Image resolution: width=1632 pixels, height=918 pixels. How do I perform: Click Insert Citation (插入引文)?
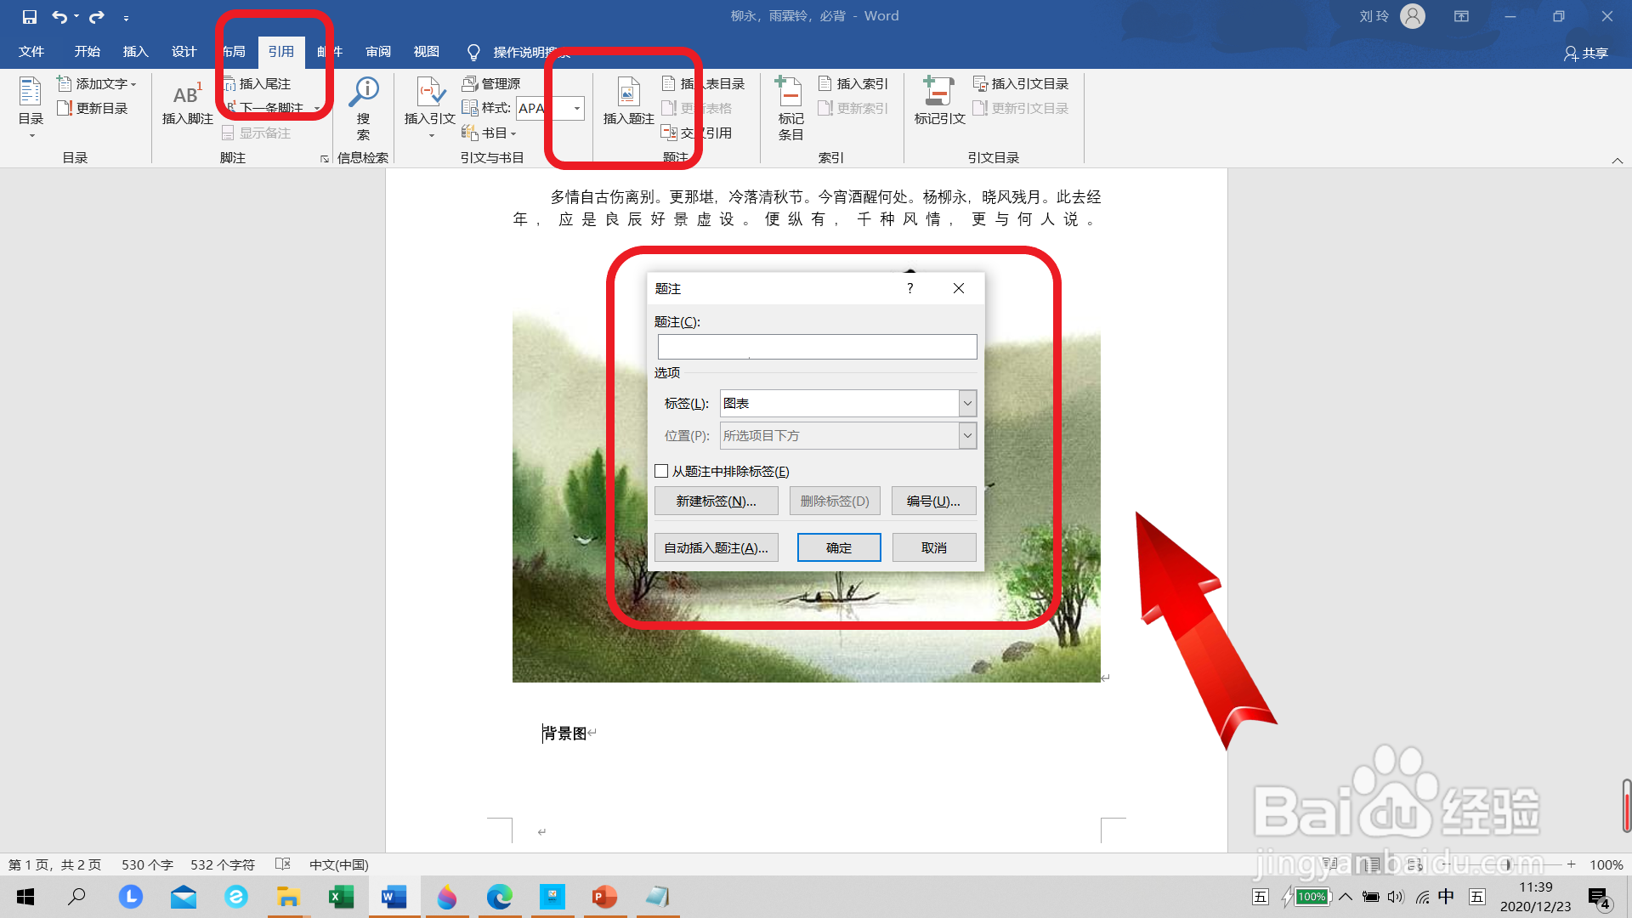click(x=430, y=107)
